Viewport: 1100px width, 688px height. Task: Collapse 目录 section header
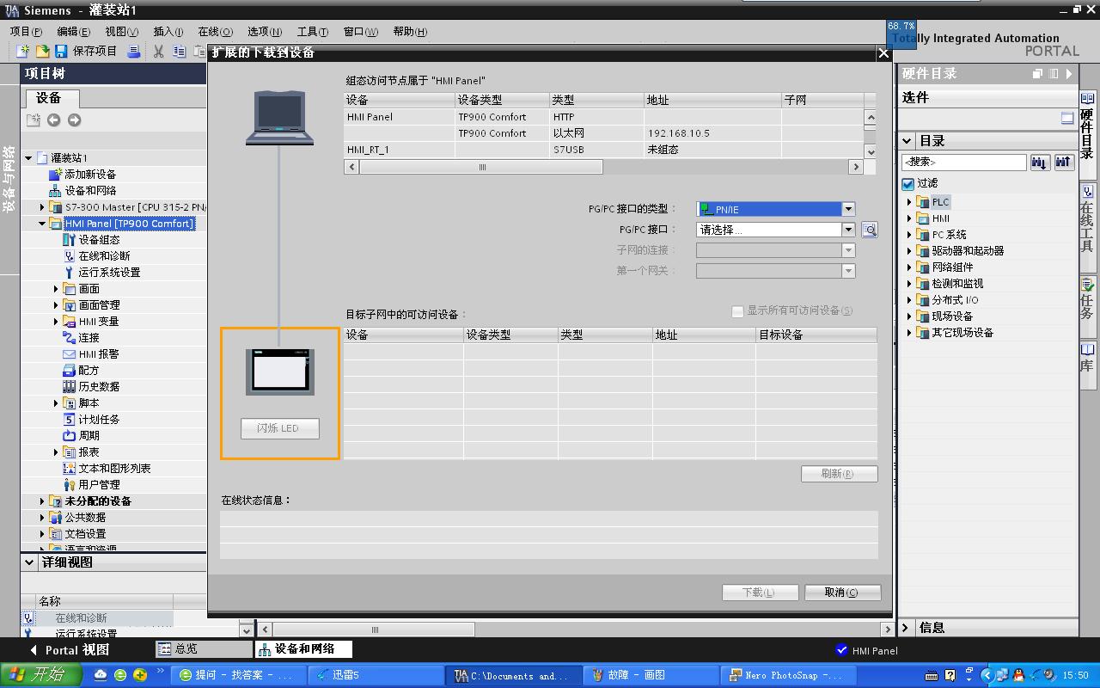tap(907, 141)
